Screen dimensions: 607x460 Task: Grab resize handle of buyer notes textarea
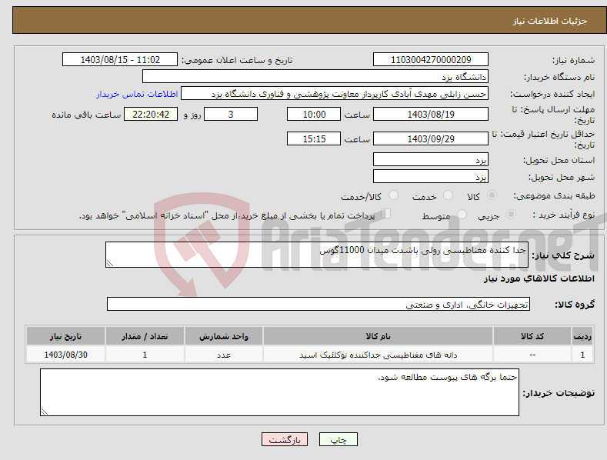(x=45, y=412)
